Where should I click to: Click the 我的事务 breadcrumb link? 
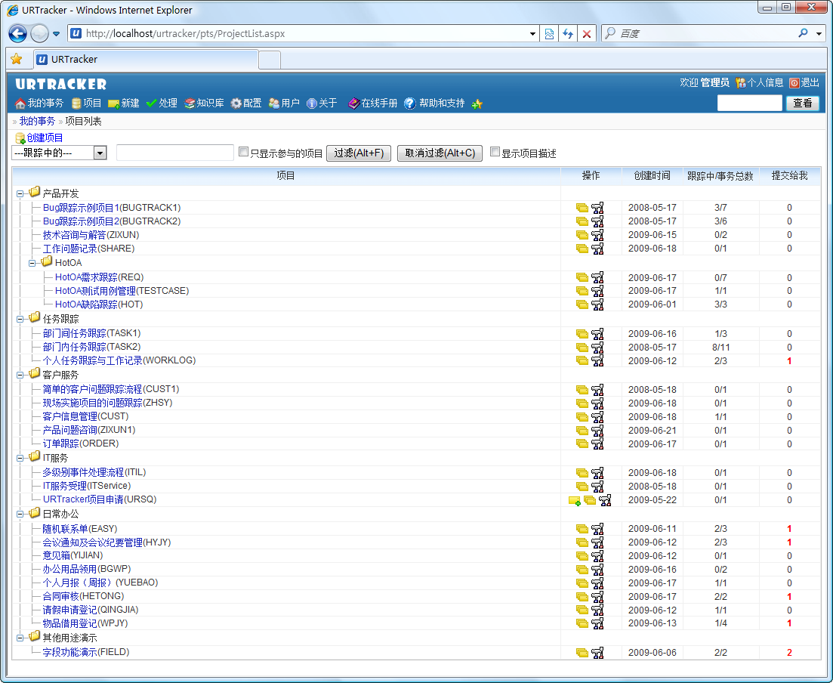(37, 121)
